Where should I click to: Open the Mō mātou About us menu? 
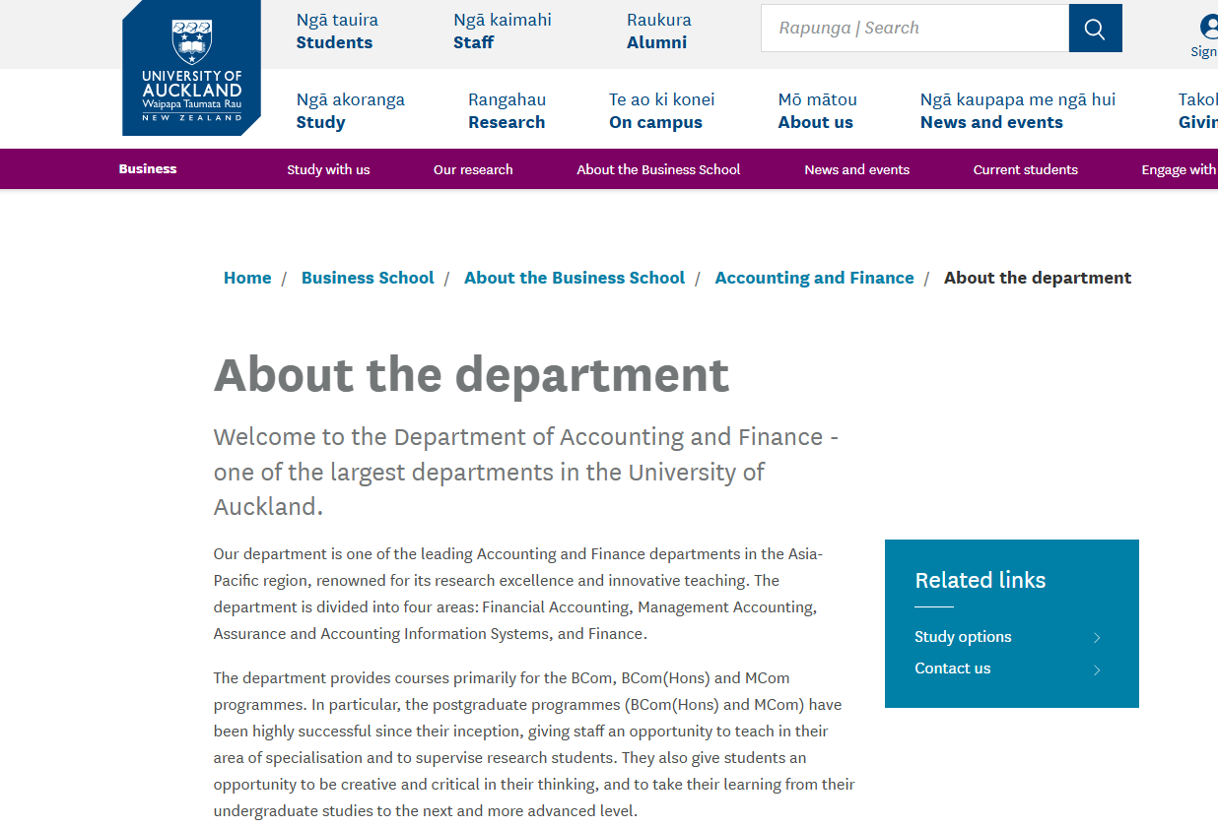pyautogui.click(x=817, y=110)
